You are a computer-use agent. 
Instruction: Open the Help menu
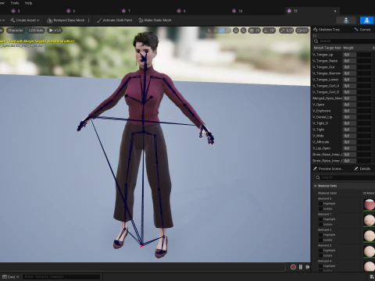point(28,3)
